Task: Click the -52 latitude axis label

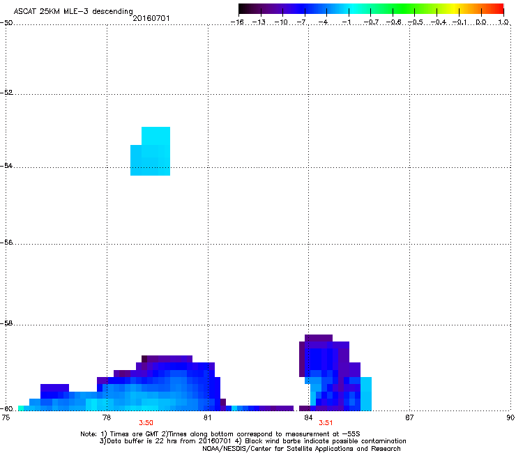Action: 6,93
